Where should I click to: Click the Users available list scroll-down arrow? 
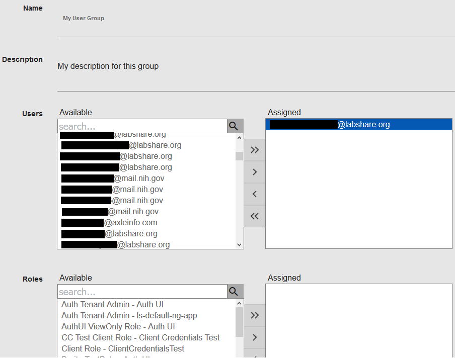click(x=240, y=245)
